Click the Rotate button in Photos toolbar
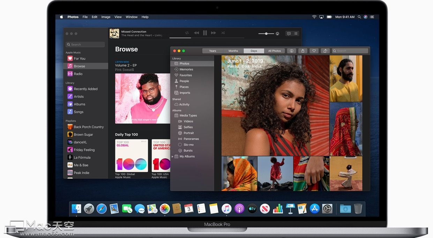The width and height of the screenshot is (433, 238). tap(325, 51)
